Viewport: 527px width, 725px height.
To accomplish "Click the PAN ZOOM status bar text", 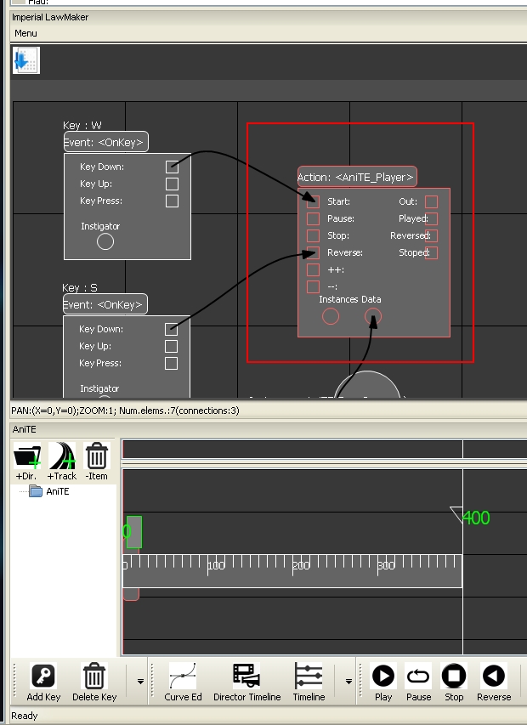I will tap(125, 411).
